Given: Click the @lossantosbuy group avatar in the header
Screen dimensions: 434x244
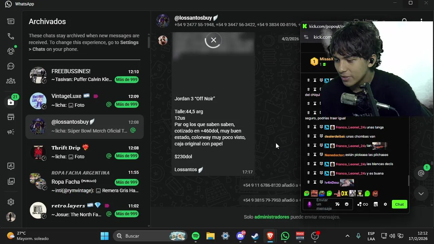Looking at the screenshot, I should [x=163, y=21].
